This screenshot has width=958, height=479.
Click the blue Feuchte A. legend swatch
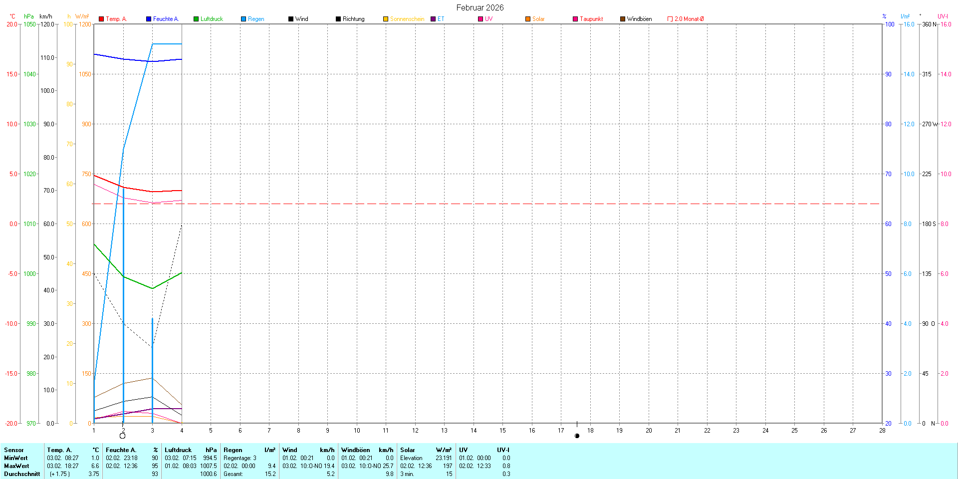[149, 19]
